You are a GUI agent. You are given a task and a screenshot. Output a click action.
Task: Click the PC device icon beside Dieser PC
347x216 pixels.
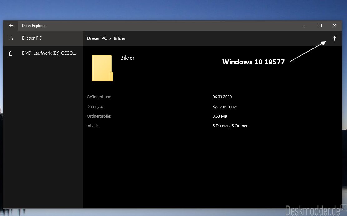click(11, 38)
